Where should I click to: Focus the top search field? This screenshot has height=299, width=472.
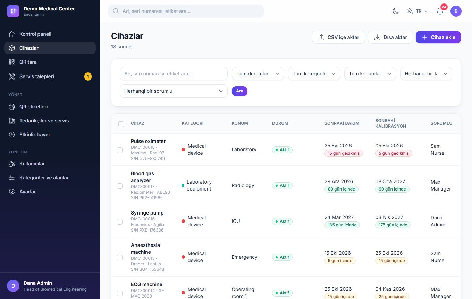pyautogui.click(x=186, y=11)
